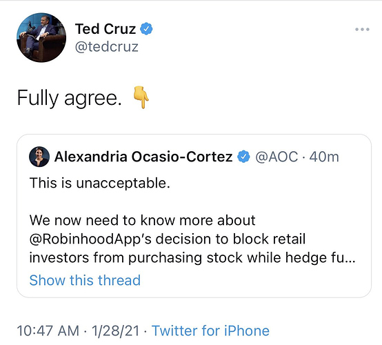Open Alexandria Ocasio-Cortez's small avatar
The image size is (382, 345).
pos(39,157)
